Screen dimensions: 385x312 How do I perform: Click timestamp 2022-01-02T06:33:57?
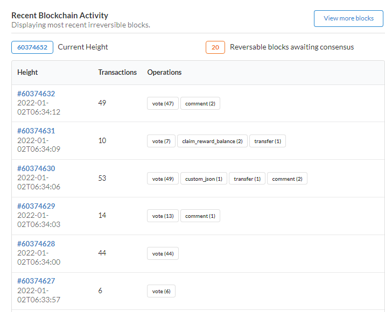[39, 295]
